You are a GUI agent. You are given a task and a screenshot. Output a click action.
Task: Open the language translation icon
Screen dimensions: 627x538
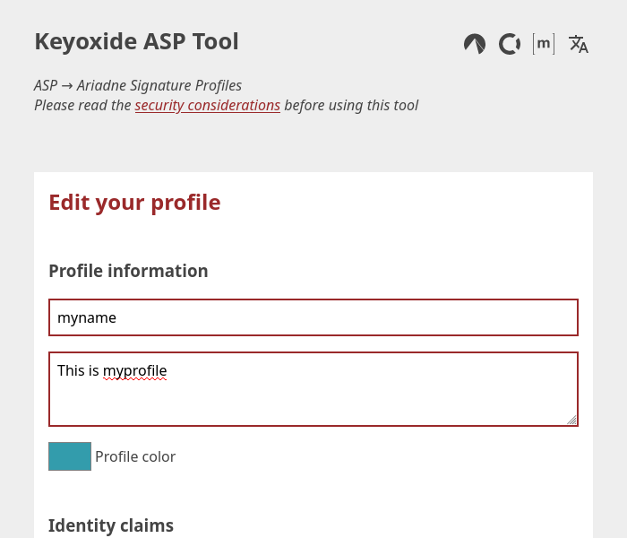(x=579, y=44)
